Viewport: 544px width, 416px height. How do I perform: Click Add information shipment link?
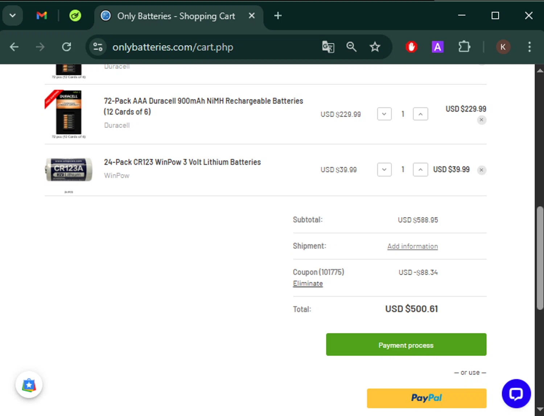click(413, 246)
